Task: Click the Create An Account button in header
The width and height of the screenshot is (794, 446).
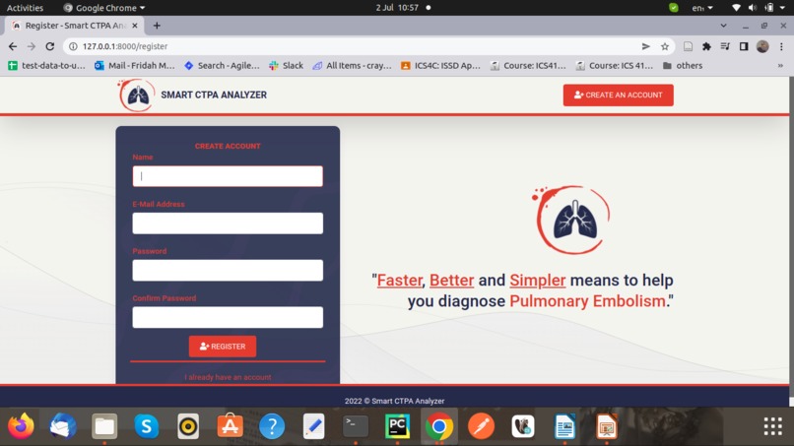Action: [x=618, y=95]
